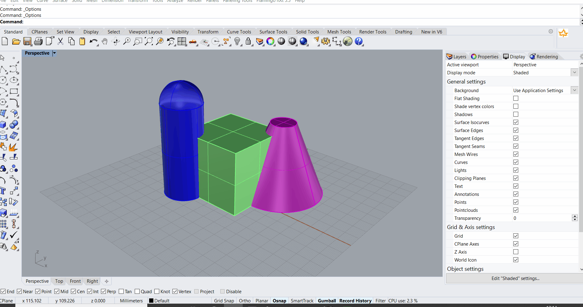
Task: Add a viewport tab with plus button
Action: [x=106, y=281]
